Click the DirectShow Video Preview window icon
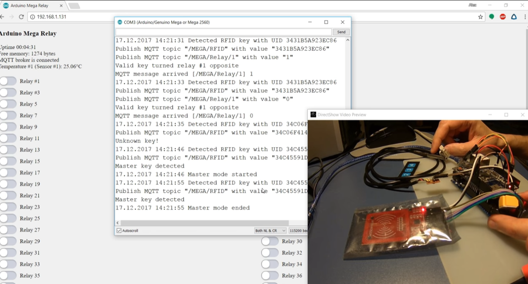528x284 pixels. [313, 115]
